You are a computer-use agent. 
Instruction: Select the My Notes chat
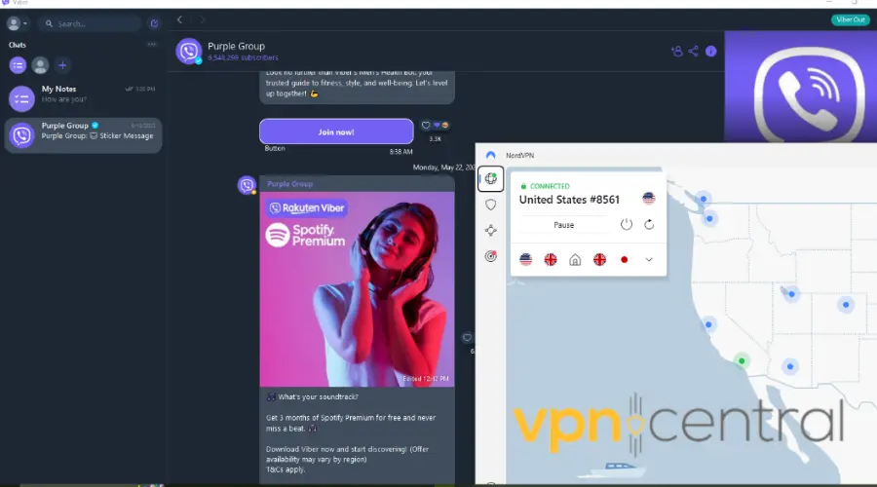(83, 94)
